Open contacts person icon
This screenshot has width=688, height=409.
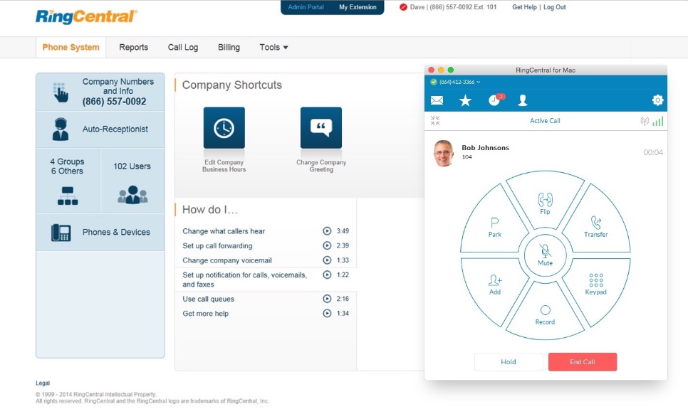coord(523,100)
